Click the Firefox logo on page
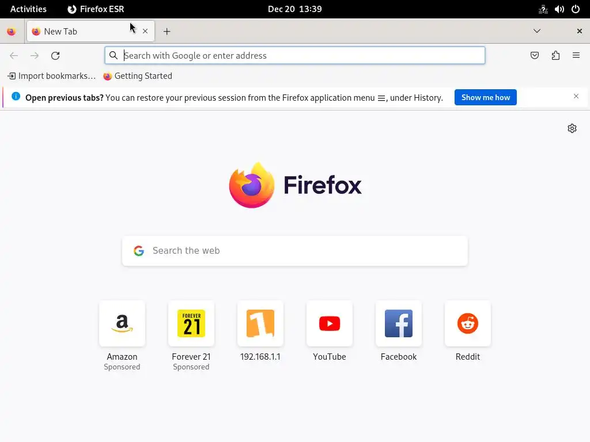Viewport: 590px width, 442px height. click(x=295, y=185)
